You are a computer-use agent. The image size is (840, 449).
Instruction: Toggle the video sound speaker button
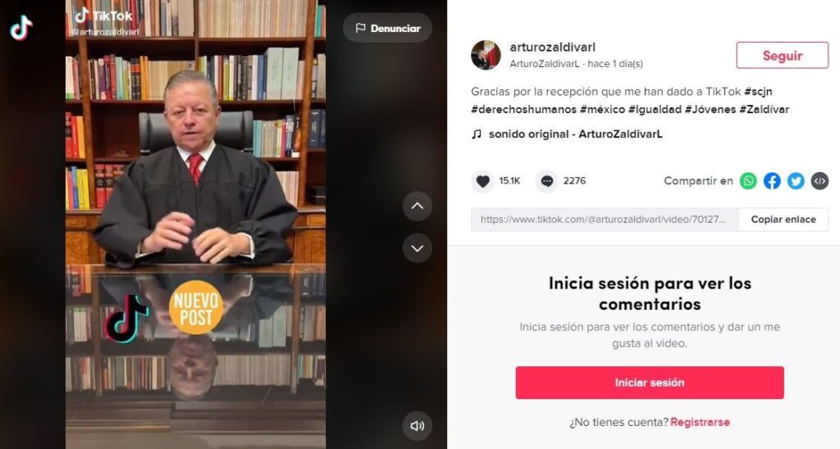(418, 425)
